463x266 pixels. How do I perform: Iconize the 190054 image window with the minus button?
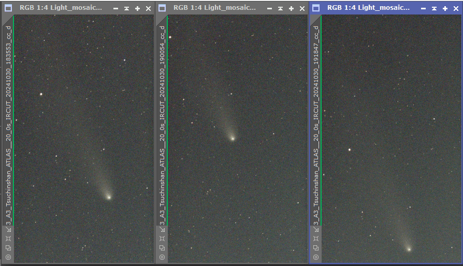[x=270, y=9]
